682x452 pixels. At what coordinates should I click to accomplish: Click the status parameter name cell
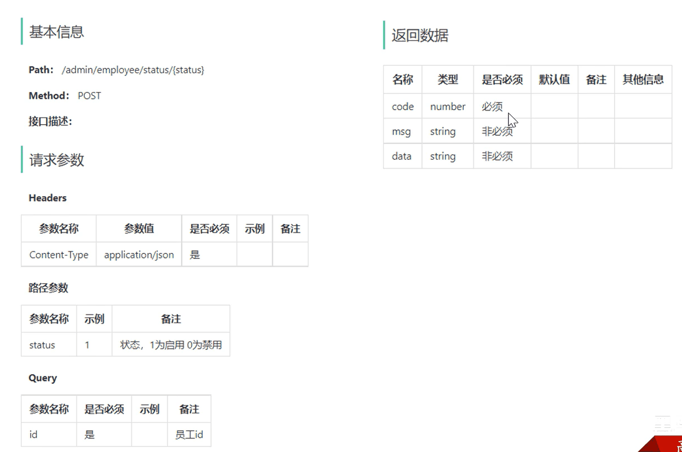[x=49, y=345]
